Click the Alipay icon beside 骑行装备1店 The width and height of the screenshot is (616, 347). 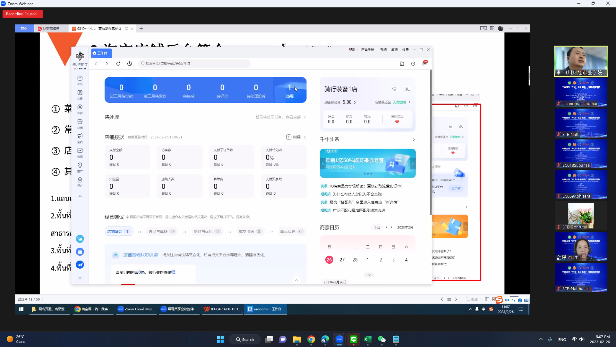tap(407, 89)
